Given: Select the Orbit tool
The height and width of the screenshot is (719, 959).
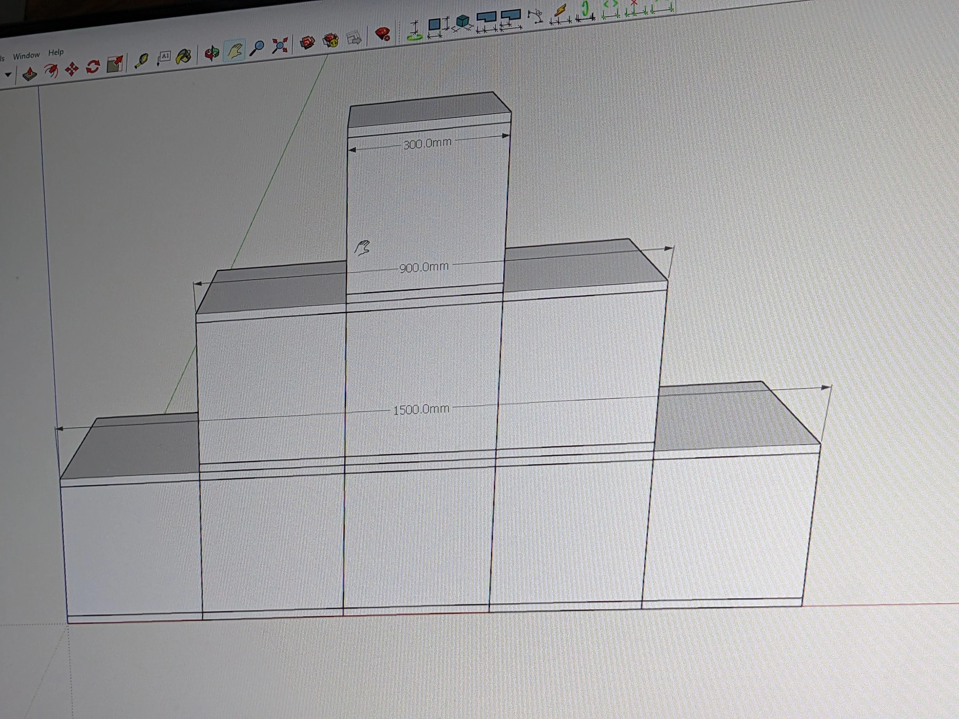Looking at the screenshot, I should (212, 54).
